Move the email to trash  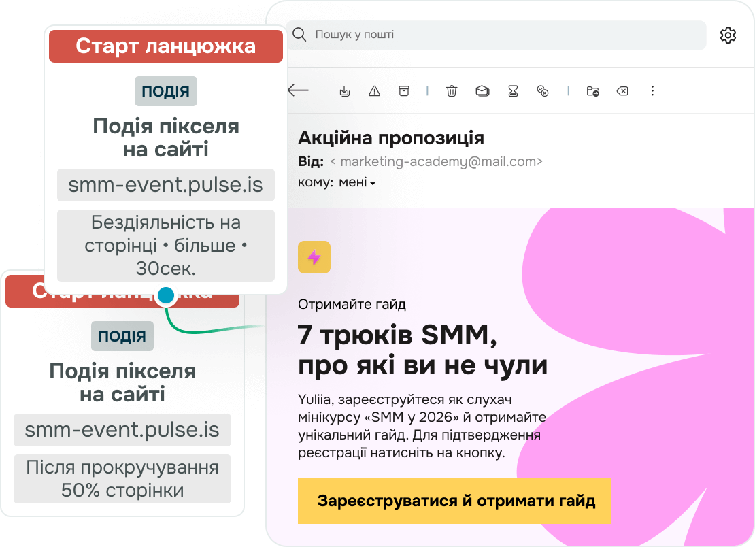point(452,90)
